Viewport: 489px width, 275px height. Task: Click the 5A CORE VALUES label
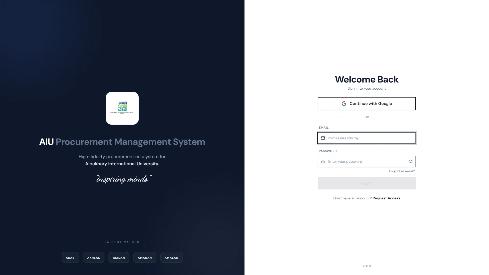tap(122, 242)
